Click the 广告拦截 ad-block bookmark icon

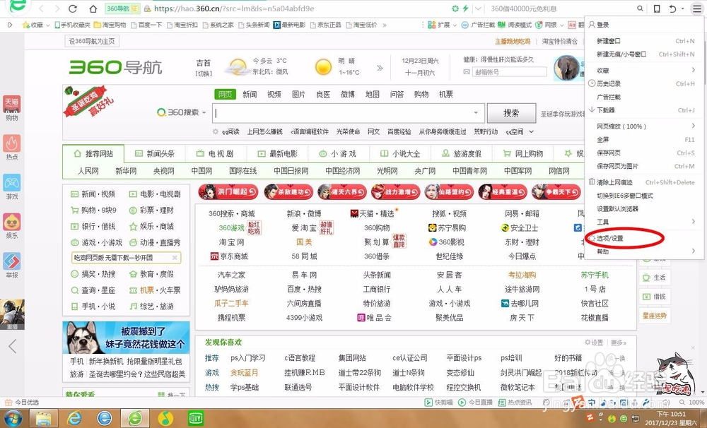(465, 25)
